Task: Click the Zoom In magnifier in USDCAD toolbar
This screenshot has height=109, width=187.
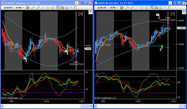Action: point(132,8)
